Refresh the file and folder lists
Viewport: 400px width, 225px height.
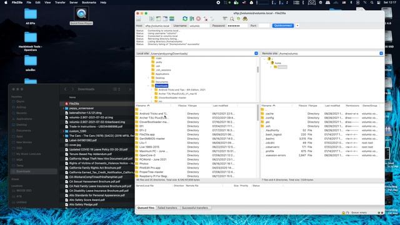[185, 19]
